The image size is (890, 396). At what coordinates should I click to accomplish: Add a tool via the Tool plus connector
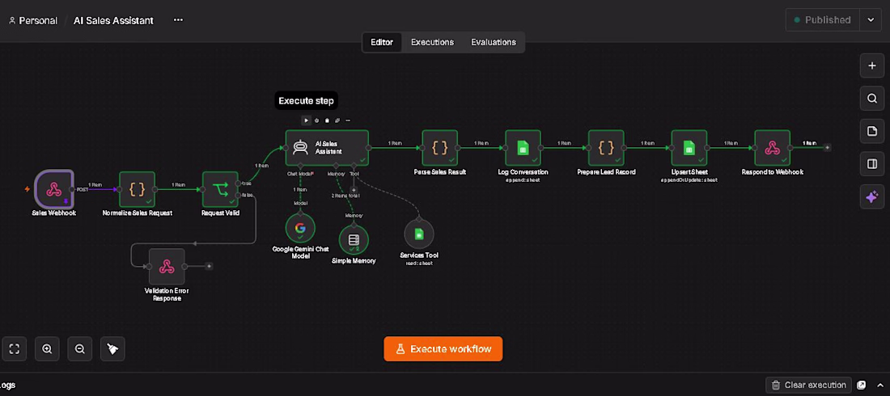point(354,190)
